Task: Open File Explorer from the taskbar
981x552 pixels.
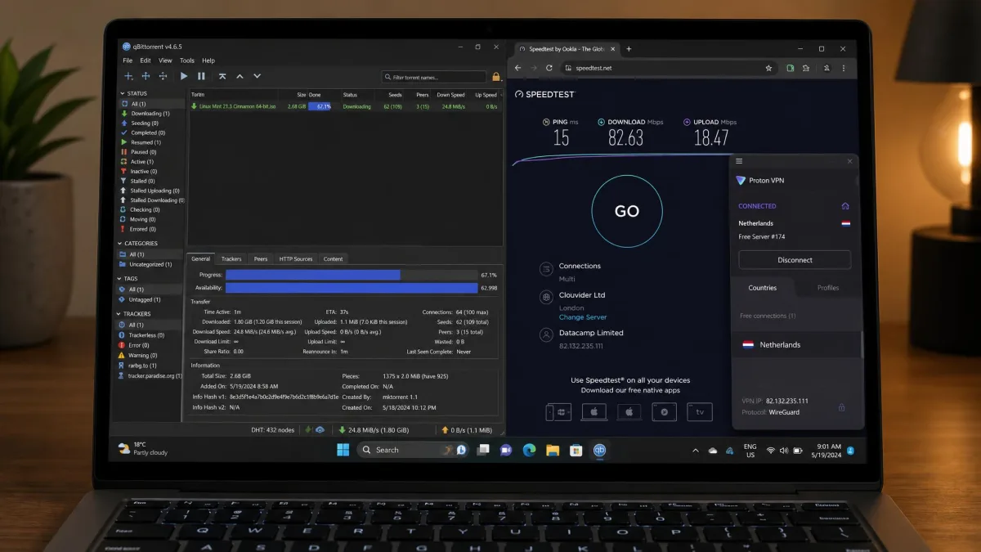Action: [552, 450]
